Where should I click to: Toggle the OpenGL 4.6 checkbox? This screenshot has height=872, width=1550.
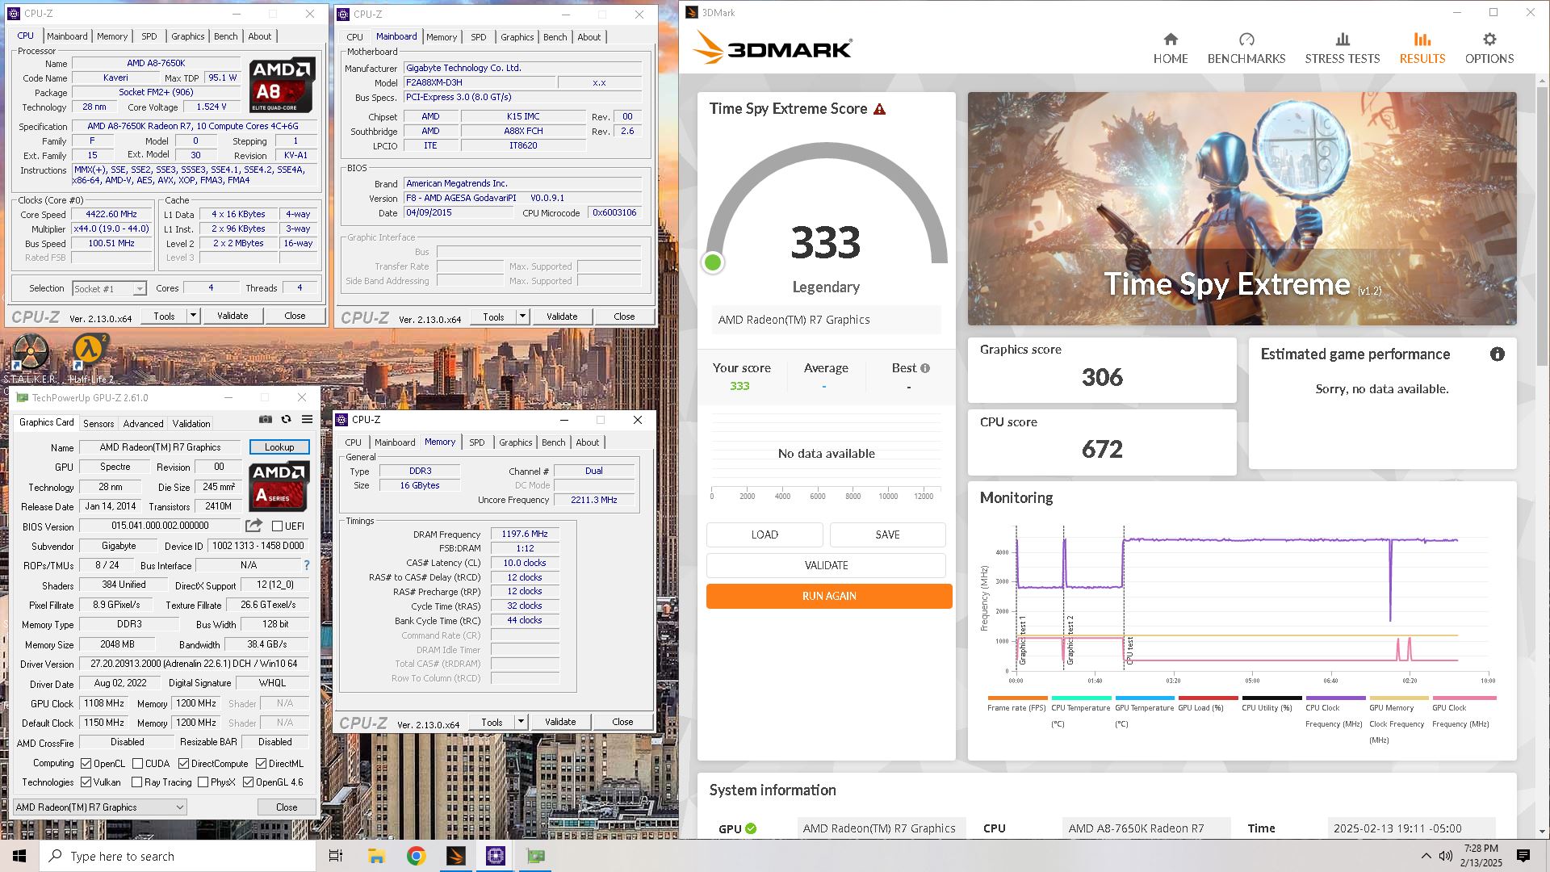click(x=248, y=782)
